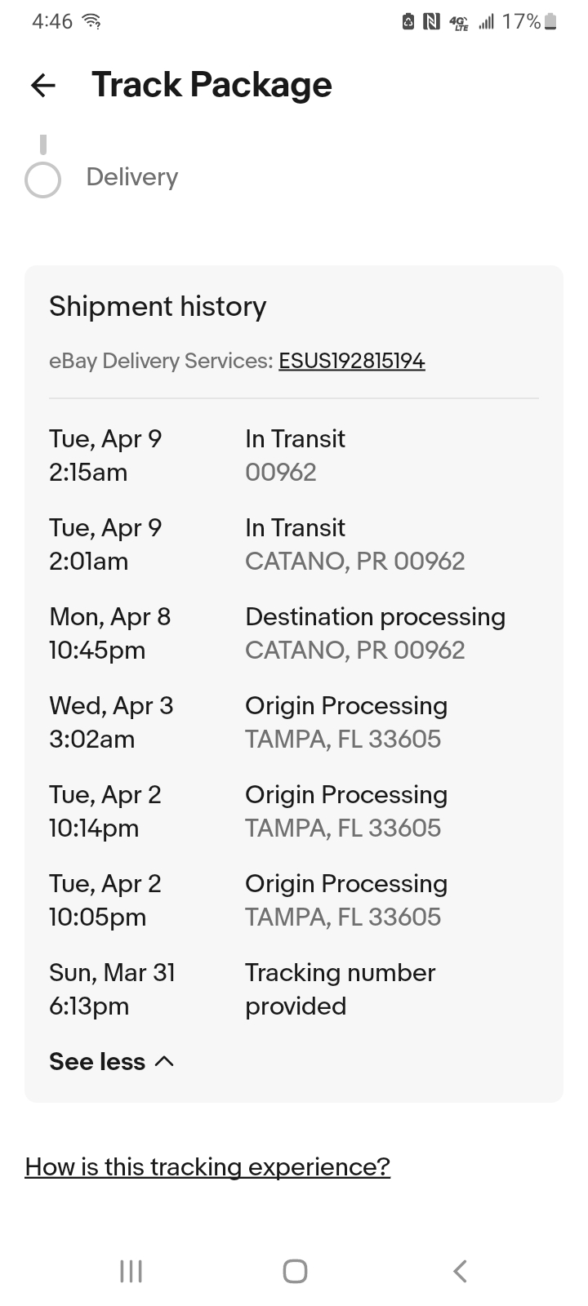Tap the back arrow beside Track Package

coord(43,85)
